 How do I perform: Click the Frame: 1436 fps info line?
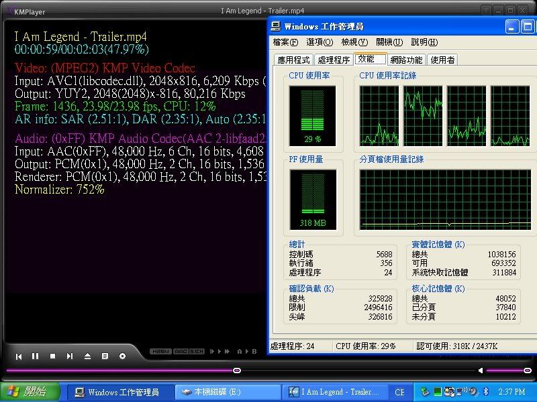pos(115,107)
